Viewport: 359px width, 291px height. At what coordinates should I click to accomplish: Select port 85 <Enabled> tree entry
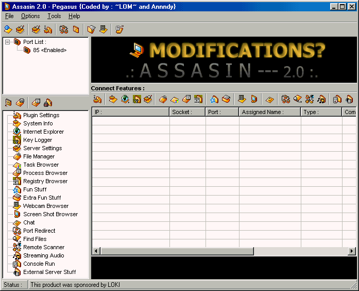pyautogui.click(x=49, y=50)
